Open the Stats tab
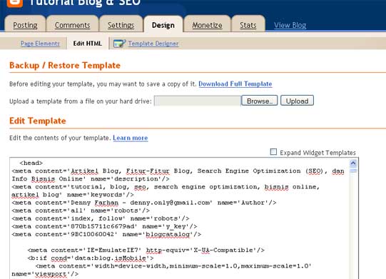The image size is (386, 279). 248,25
